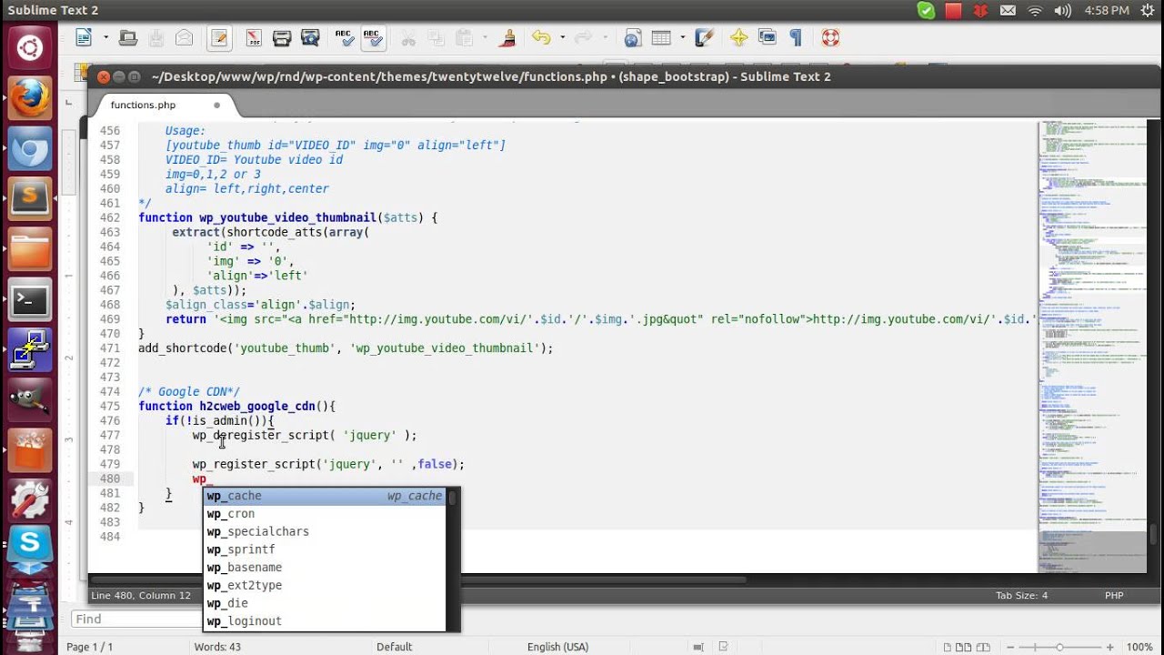Image resolution: width=1164 pixels, height=655 pixels.
Task: Select wp_cron autocomplete suggestion
Action: click(x=326, y=514)
